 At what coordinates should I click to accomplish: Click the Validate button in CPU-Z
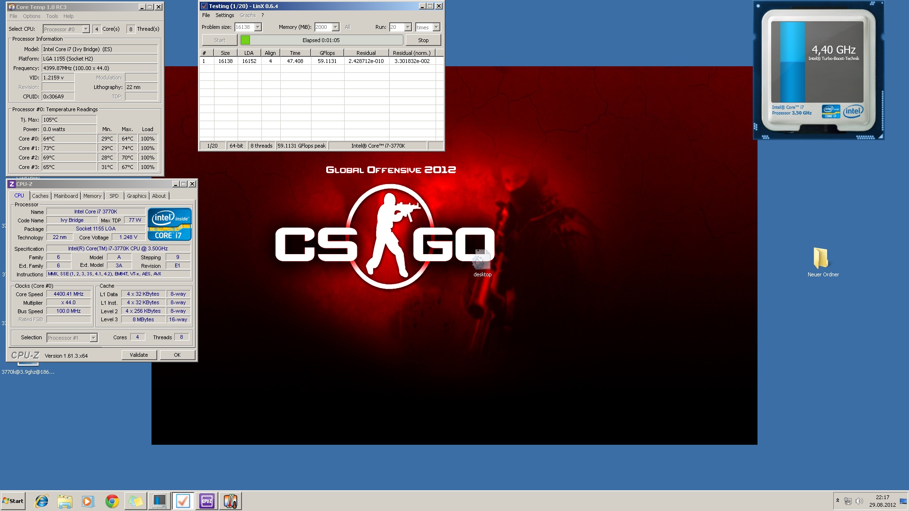point(139,355)
